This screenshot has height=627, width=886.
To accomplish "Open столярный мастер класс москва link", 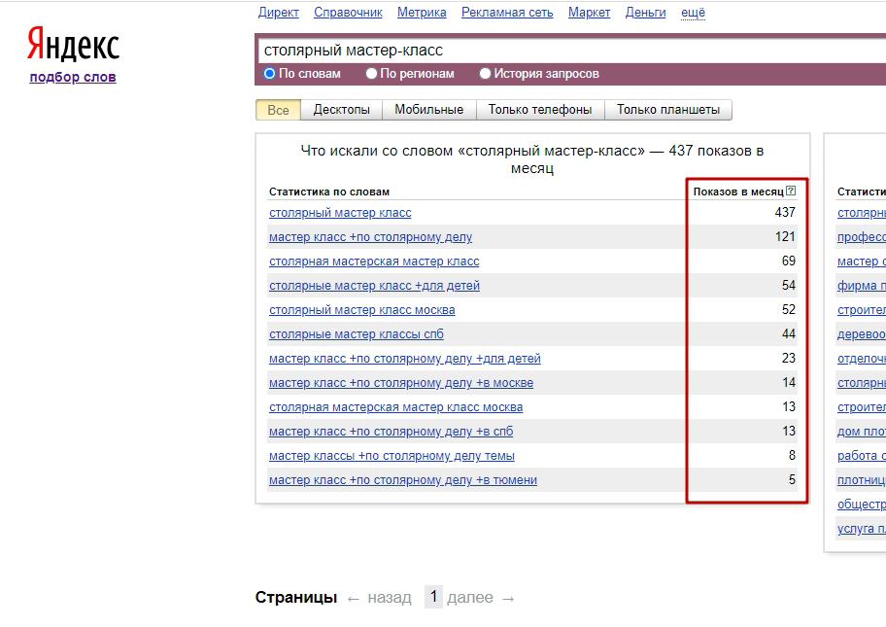I will click(x=361, y=310).
